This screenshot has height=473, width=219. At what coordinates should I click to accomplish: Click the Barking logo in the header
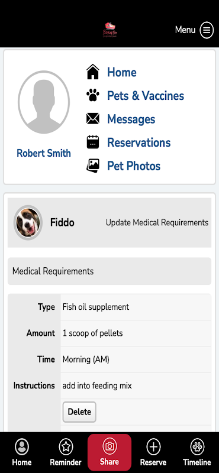(x=109, y=30)
